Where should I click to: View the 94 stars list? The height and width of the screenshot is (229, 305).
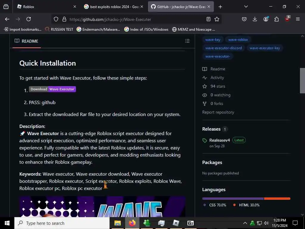[x=214, y=86]
